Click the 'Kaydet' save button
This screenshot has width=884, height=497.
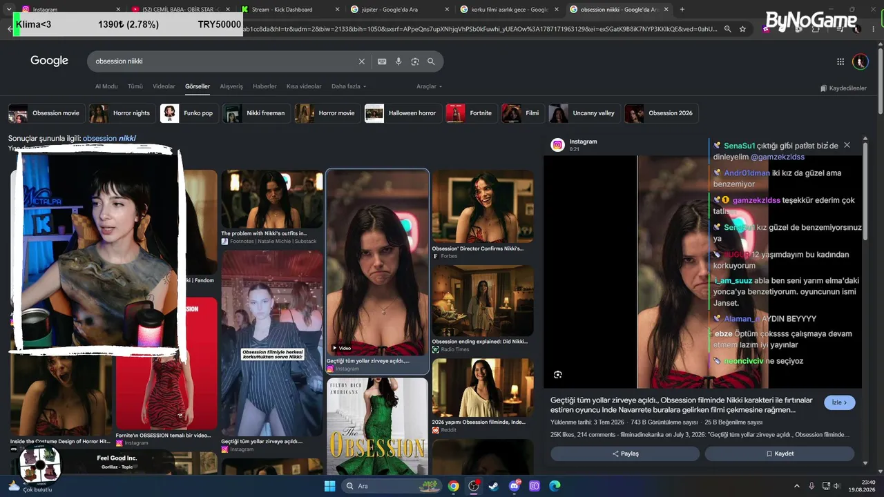(x=780, y=454)
